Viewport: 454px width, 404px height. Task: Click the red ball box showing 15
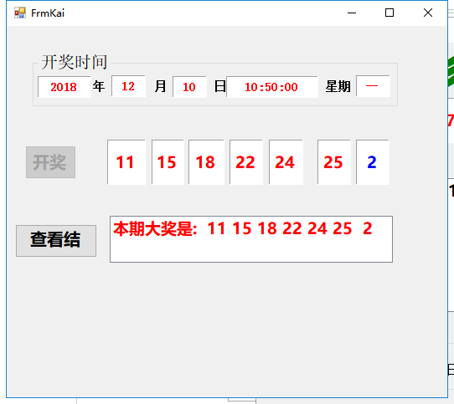168,162
